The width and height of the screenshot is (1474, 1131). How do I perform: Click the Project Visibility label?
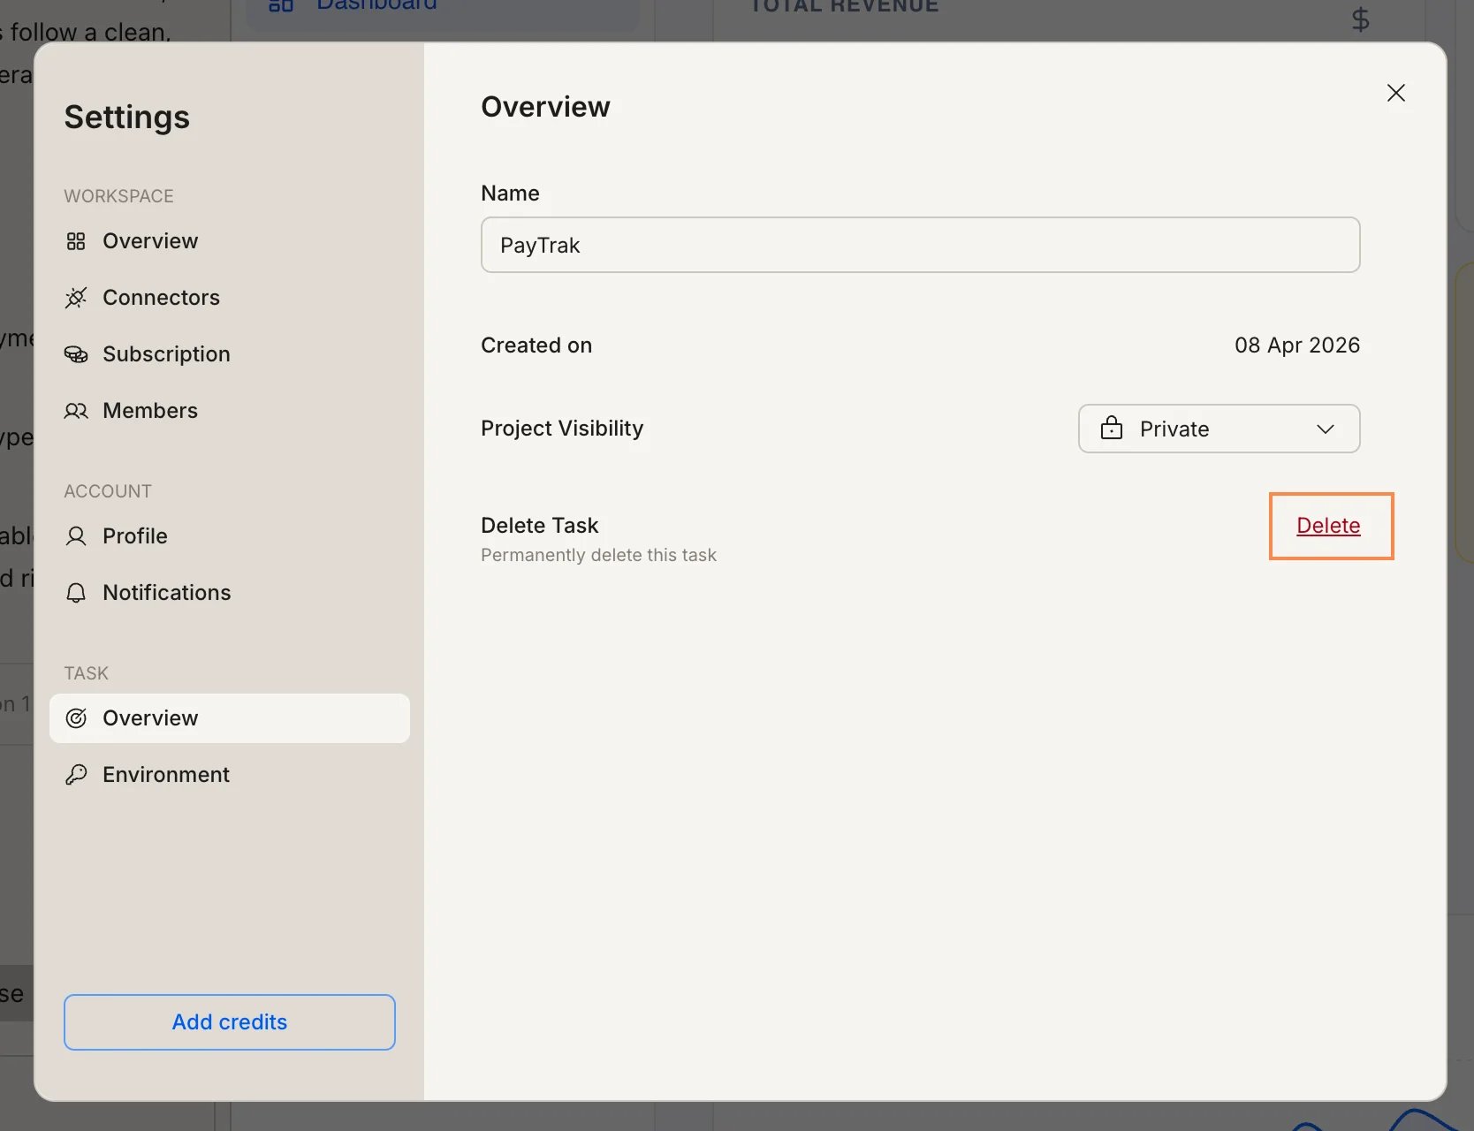[562, 429]
